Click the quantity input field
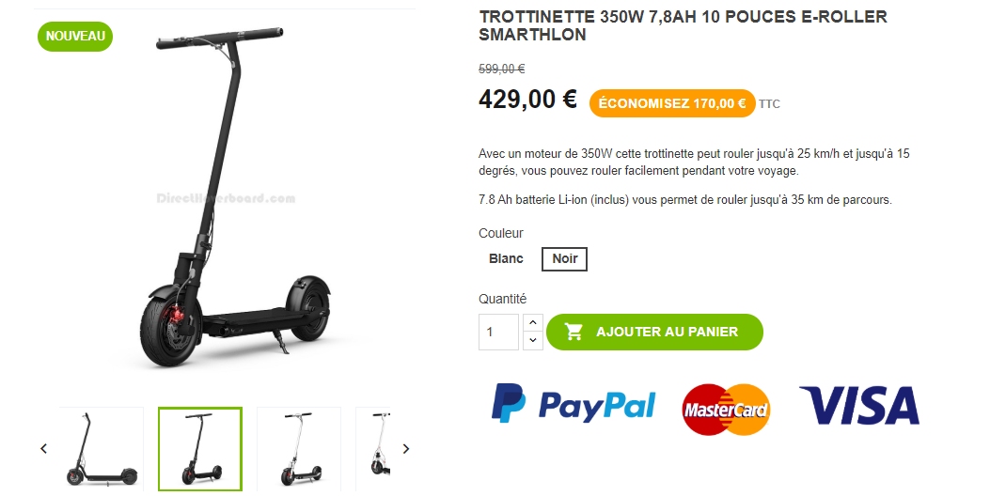The width and height of the screenshot is (990, 496). coord(499,332)
